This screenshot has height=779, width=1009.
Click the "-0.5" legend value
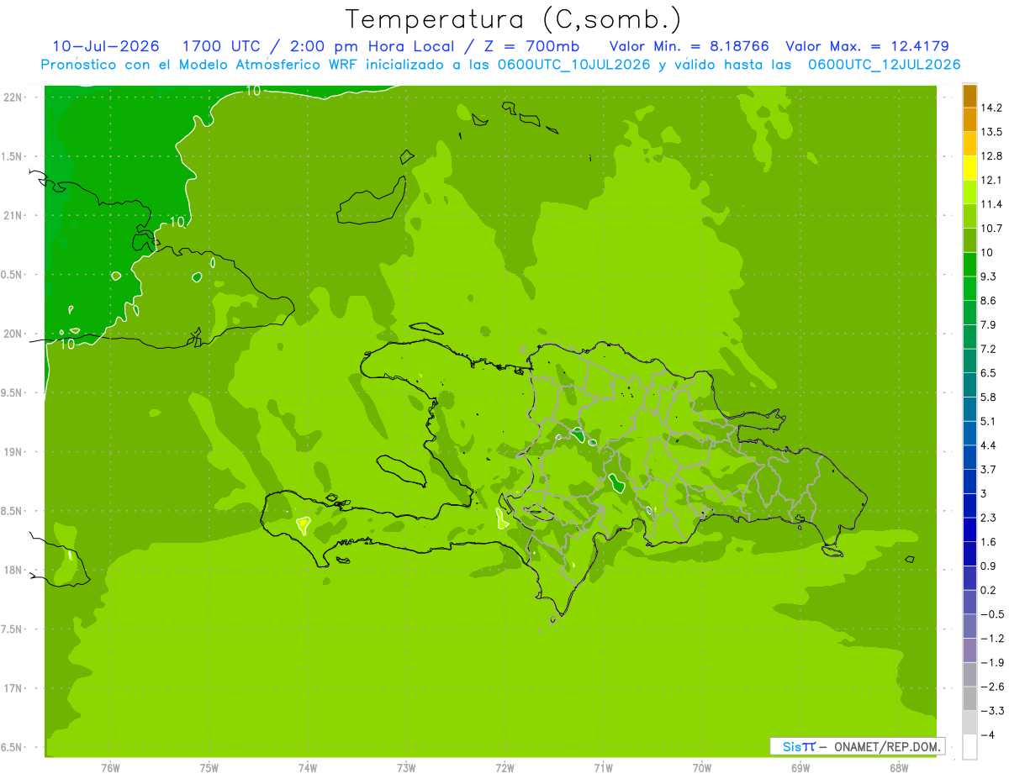[x=992, y=614]
